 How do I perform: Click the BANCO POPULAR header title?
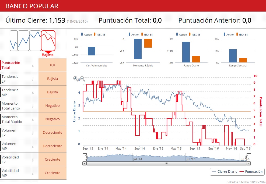(32, 6)
